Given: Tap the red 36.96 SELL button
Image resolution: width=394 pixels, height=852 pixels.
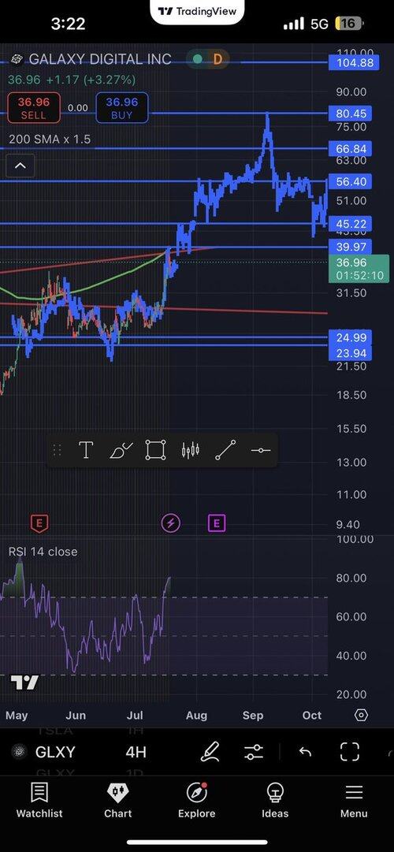Looking at the screenshot, I should pos(34,108).
